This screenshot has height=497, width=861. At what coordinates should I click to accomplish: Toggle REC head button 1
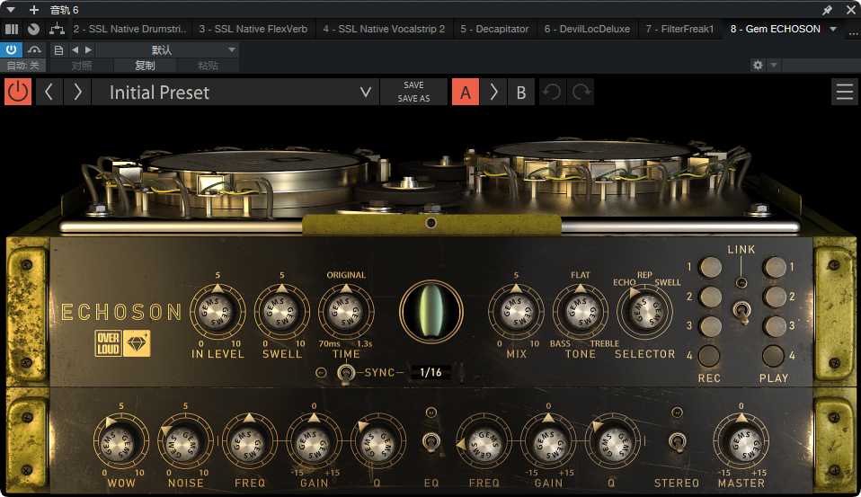(x=709, y=268)
